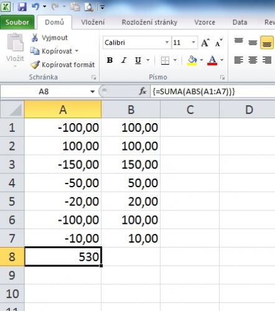
Task: Center the cell text horizontally
Action: pyautogui.click(x=253, y=60)
